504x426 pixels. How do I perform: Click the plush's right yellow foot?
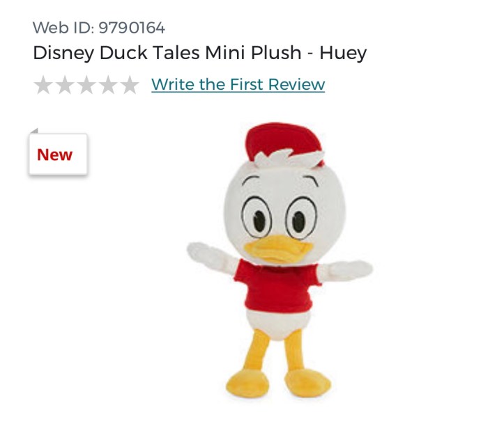[x=307, y=383]
